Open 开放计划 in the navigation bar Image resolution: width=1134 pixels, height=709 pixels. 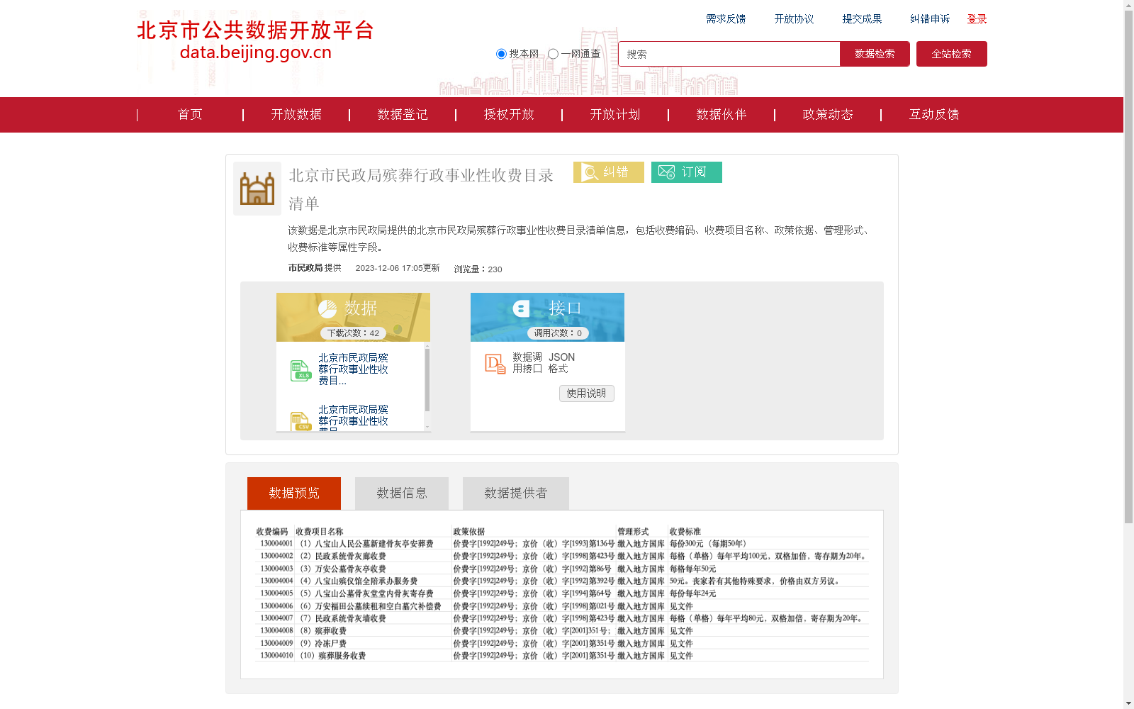coord(615,115)
